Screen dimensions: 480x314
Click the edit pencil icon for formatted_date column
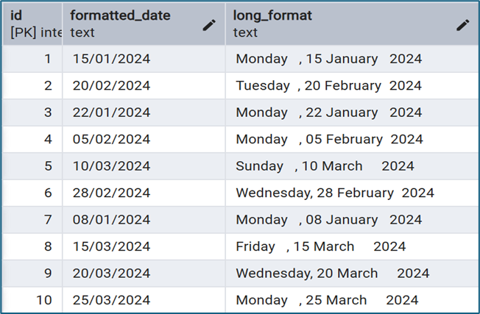tap(209, 25)
